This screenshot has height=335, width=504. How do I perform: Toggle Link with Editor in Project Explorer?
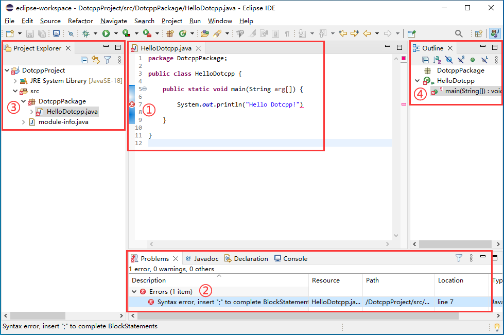click(96, 60)
